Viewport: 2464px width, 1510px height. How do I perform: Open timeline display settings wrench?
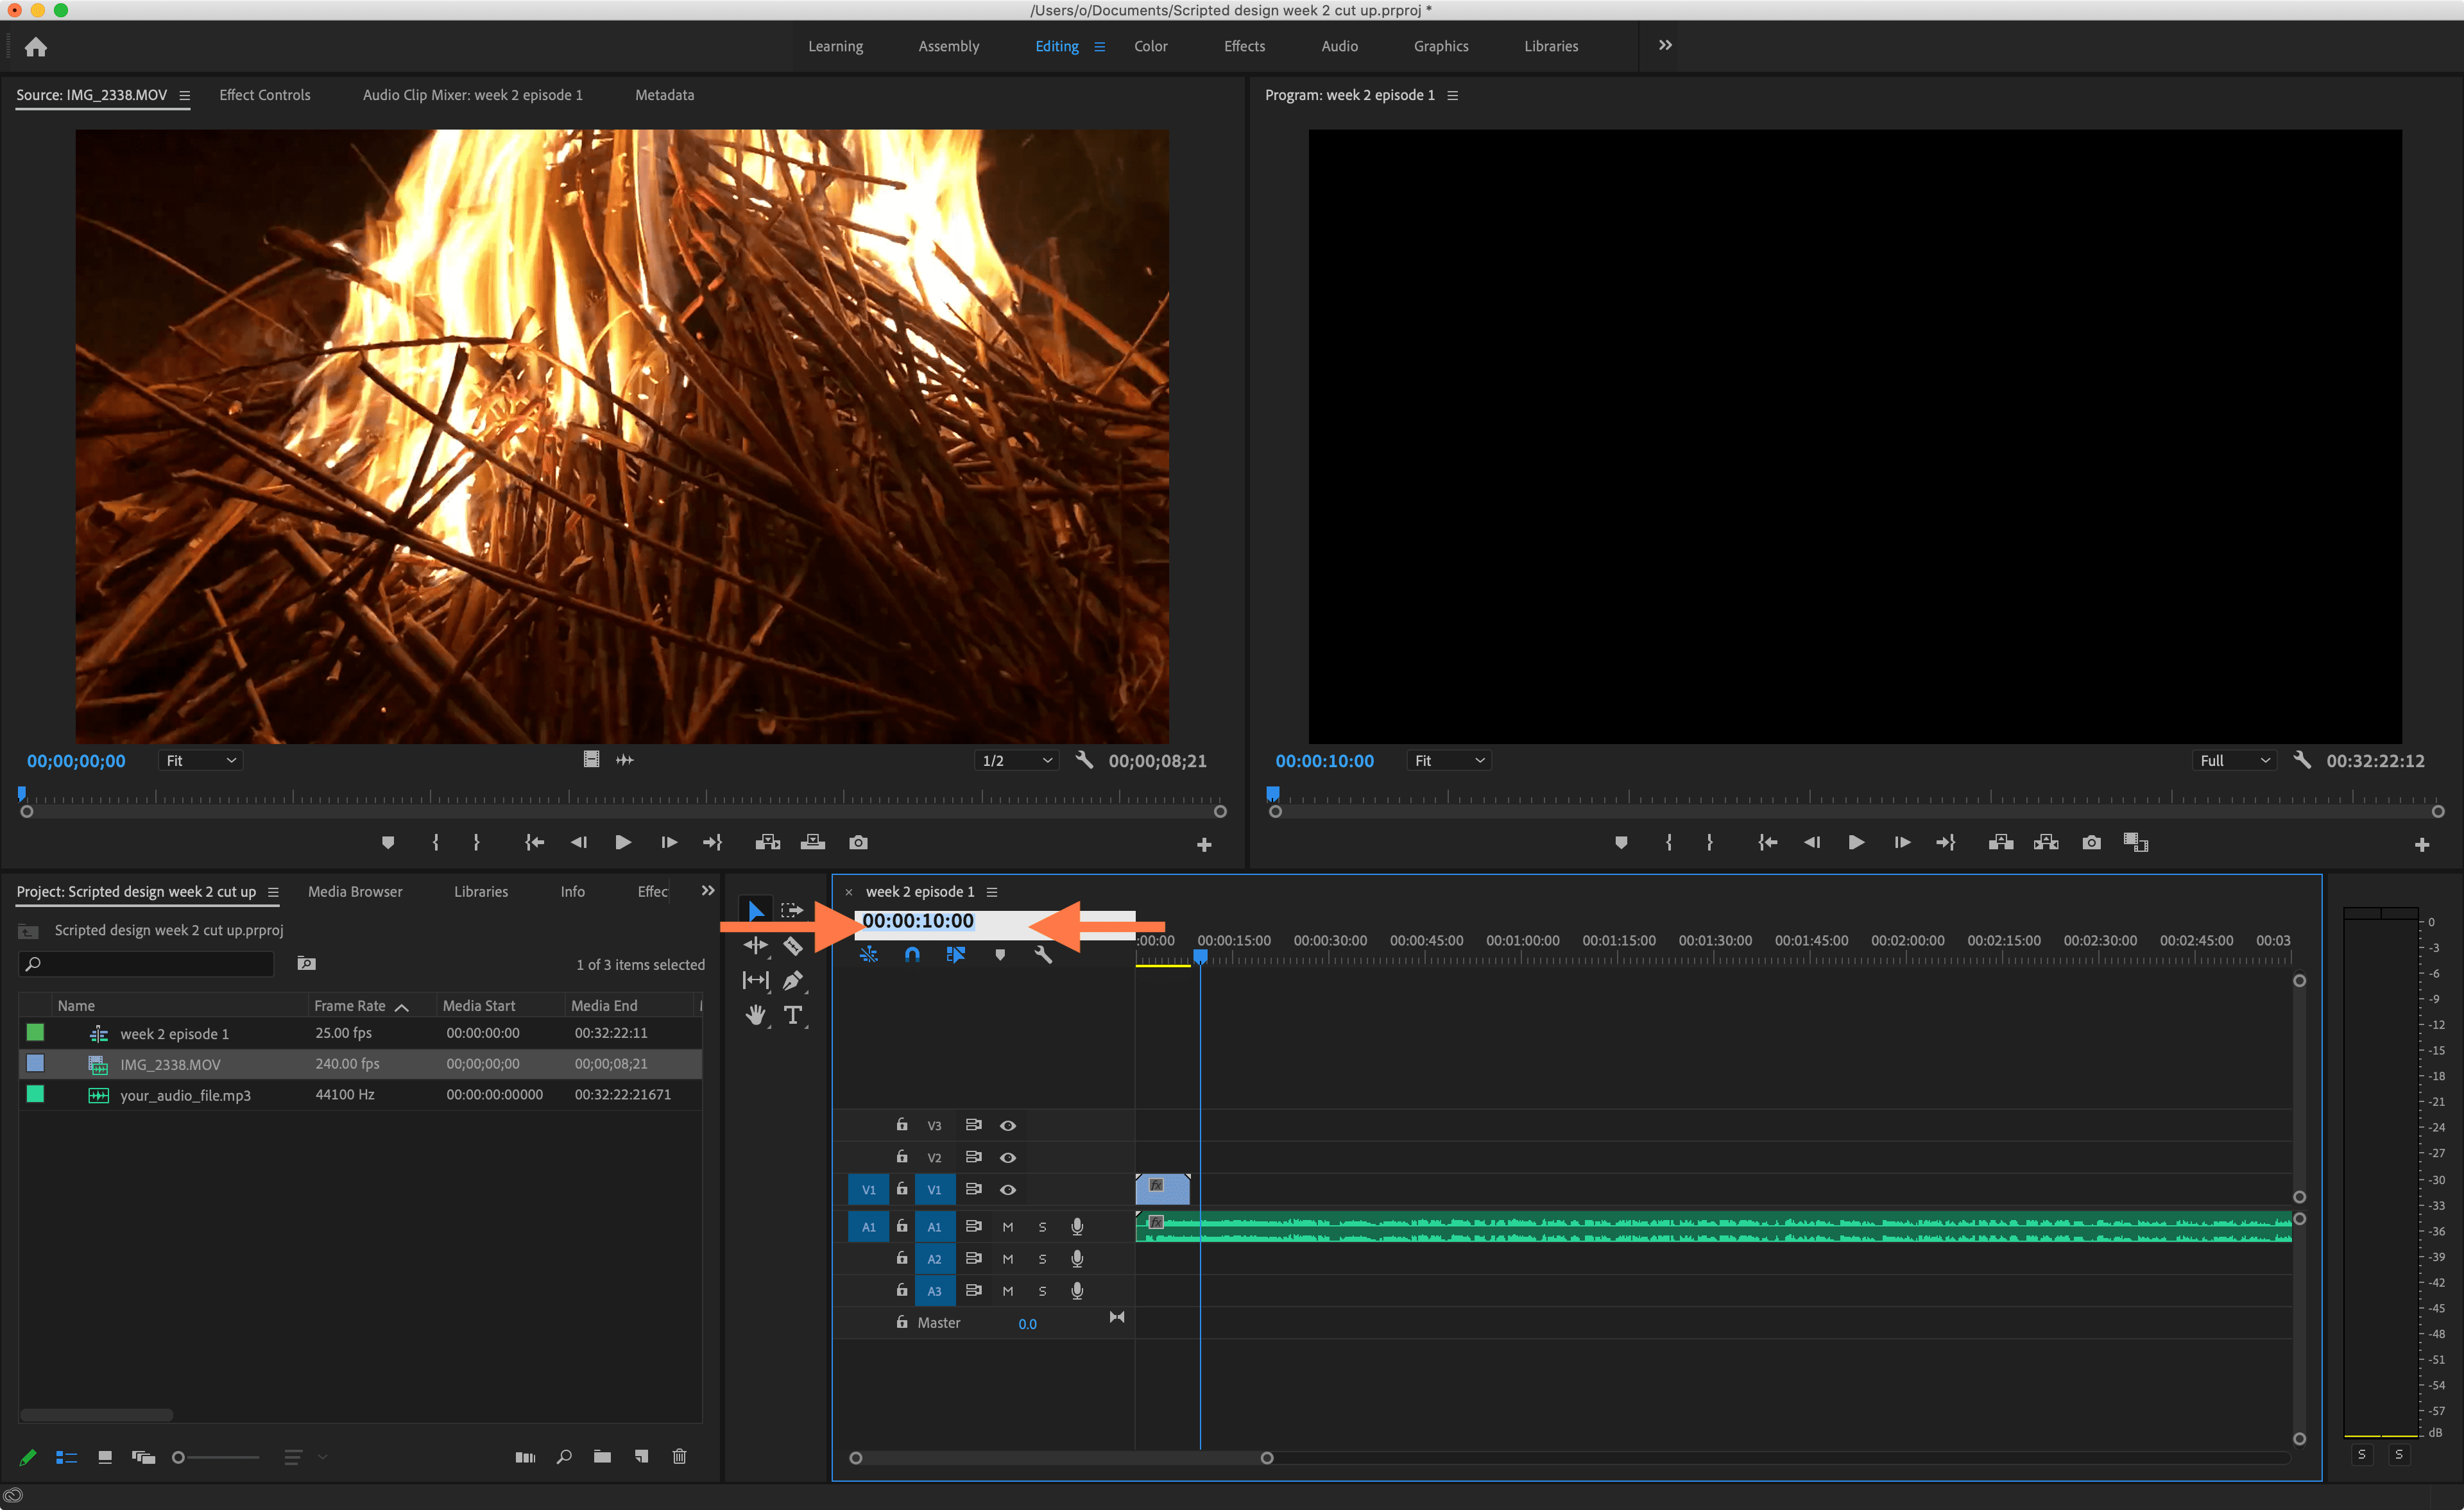(1042, 955)
